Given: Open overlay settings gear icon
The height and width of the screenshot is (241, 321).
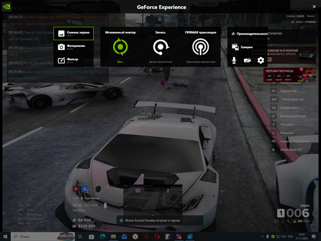Looking at the screenshot, I should [261, 60].
